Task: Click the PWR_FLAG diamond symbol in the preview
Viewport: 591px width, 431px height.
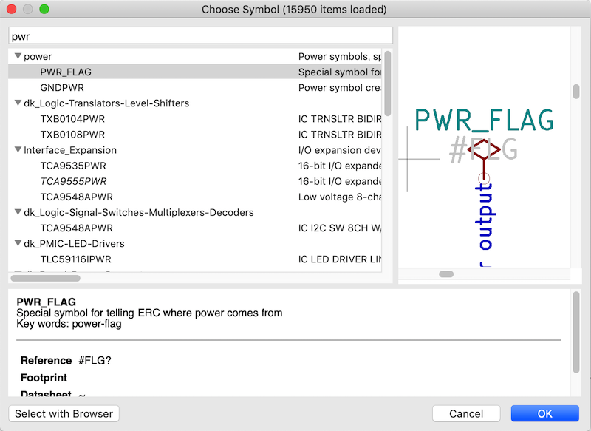Action: click(484, 149)
